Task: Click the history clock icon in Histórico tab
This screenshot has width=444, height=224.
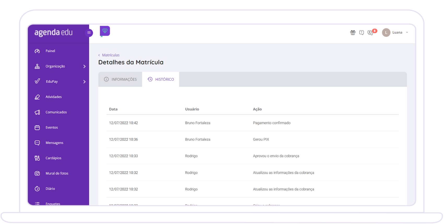Action: pyautogui.click(x=150, y=79)
